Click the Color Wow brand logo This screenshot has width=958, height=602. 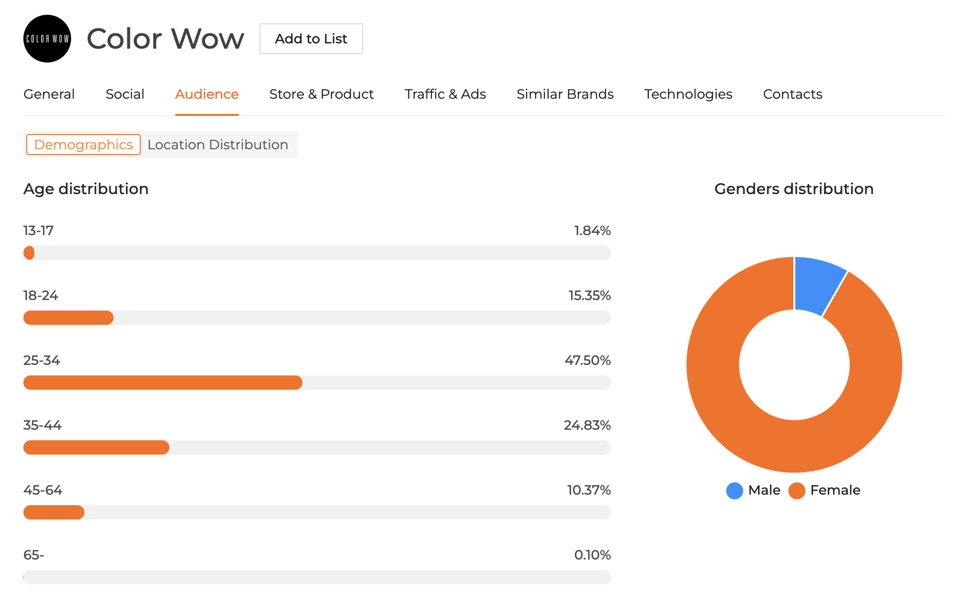pyautogui.click(x=47, y=39)
